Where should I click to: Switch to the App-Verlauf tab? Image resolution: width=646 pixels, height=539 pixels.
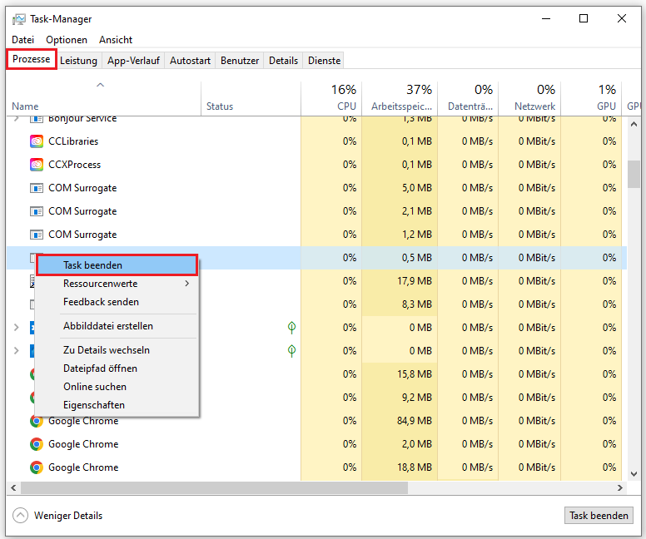(133, 61)
